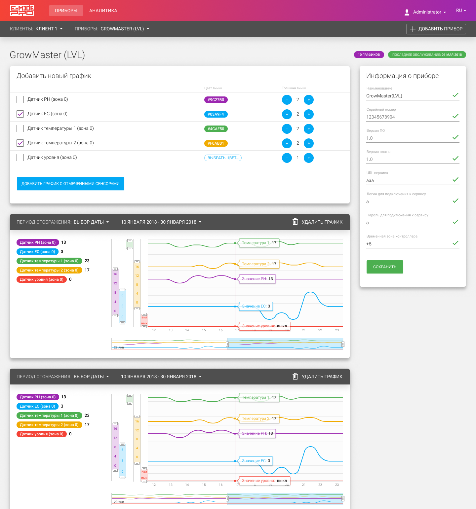Click ВЫБРАТЬ ЦВЕТ for Датчик уровня
Screen dimensions: 476x509
[x=223, y=158]
